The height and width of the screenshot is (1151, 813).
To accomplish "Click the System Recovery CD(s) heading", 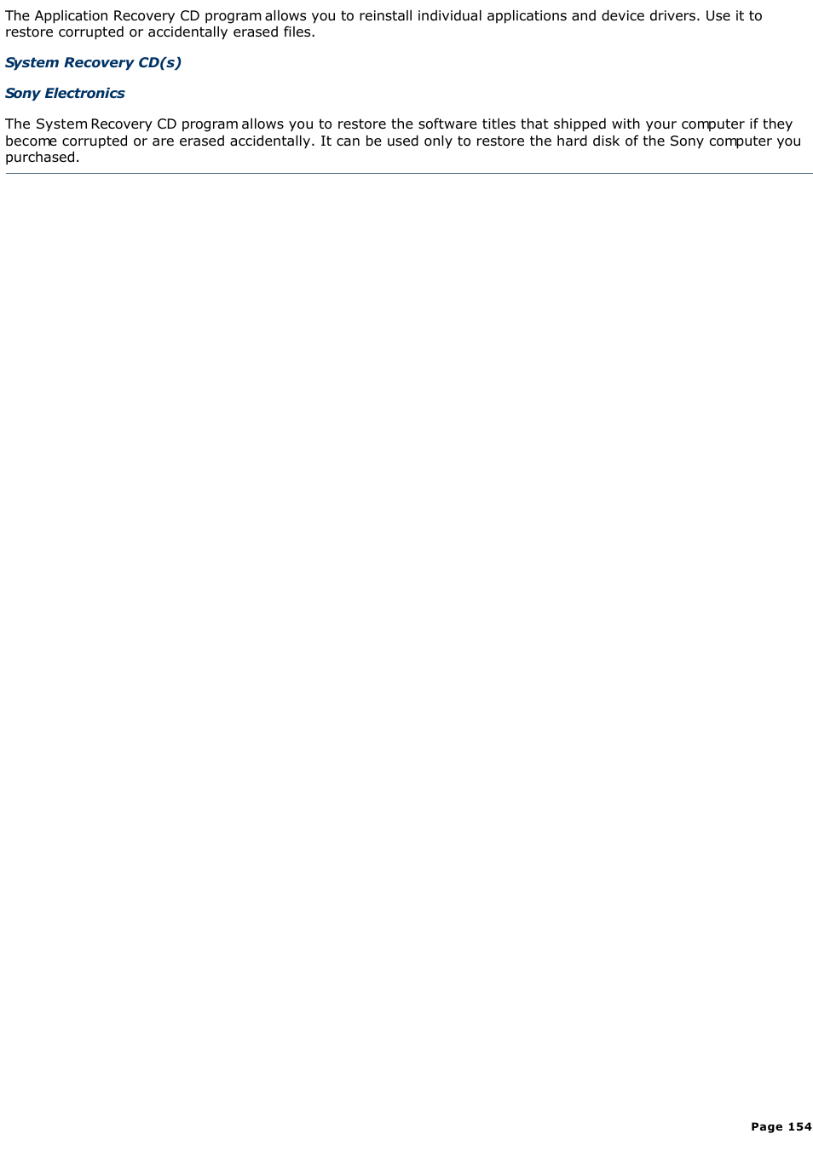I will click(93, 63).
